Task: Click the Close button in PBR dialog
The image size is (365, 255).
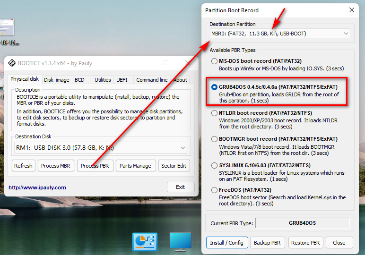Action: (339, 243)
